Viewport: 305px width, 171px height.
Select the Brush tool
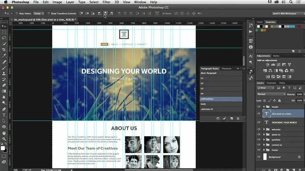(x=4, y=68)
